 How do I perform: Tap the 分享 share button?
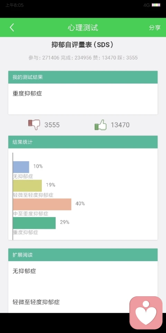[x=155, y=28]
